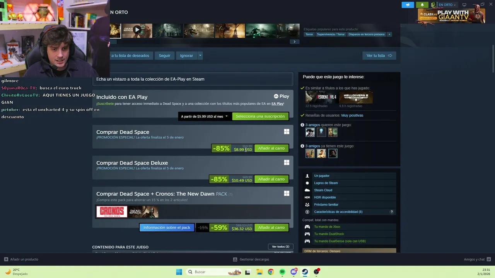The width and height of the screenshot is (495, 278).
Task: Click the pack help question mark
Action: coord(230,194)
